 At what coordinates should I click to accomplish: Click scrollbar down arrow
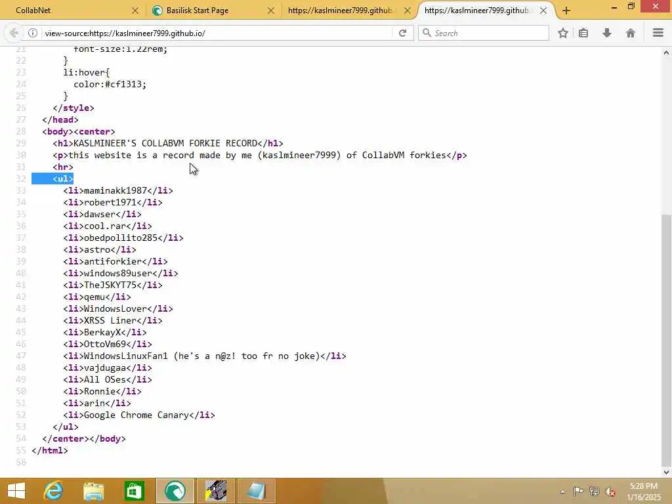(x=666, y=472)
